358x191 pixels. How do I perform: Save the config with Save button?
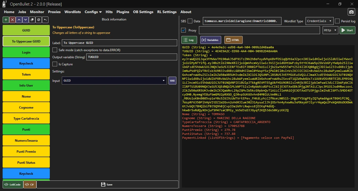[107, 184]
